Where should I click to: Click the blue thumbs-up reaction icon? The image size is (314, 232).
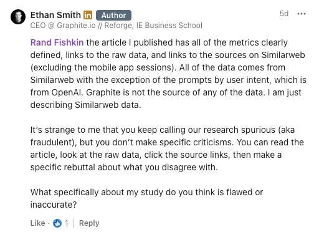pos(57,223)
